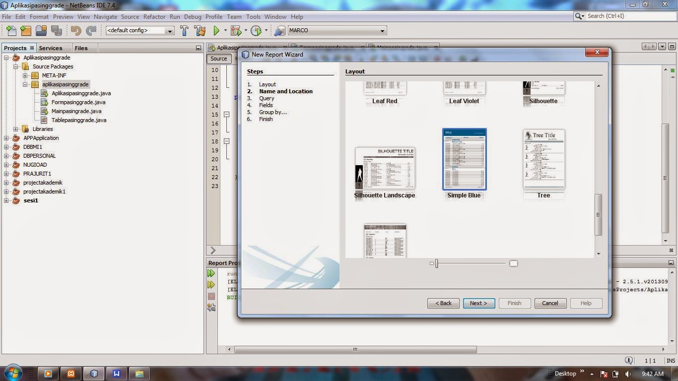Open the NetBeans taskbar icon
The width and height of the screenshot is (678, 381).
click(94, 374)
